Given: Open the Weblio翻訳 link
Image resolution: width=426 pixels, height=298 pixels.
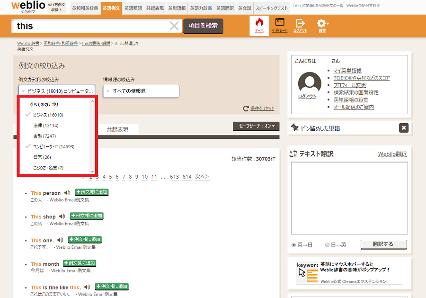Looking at the screenshot, I should point(392,154).
